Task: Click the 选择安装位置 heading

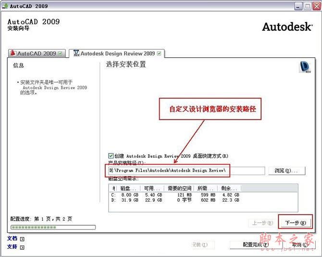Action: click(x=126, y=64)
